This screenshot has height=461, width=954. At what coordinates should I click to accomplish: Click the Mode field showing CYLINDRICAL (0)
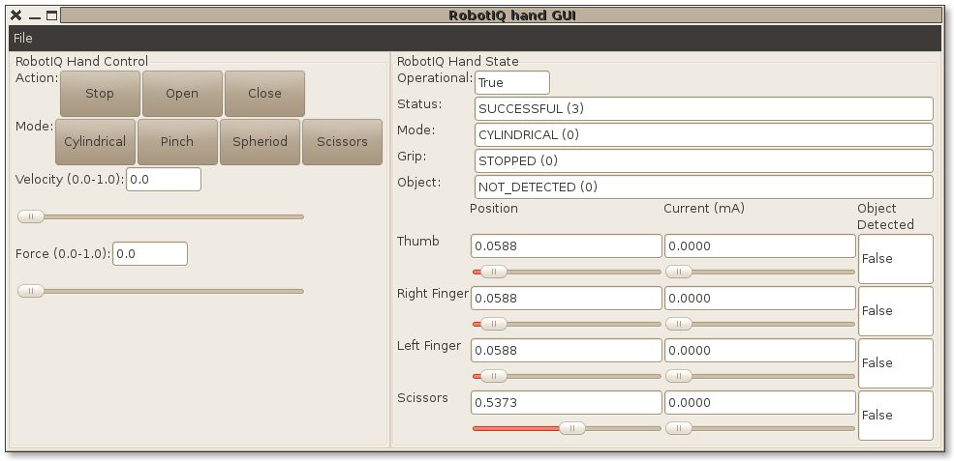pyautogui.click(x=704, y=135)
